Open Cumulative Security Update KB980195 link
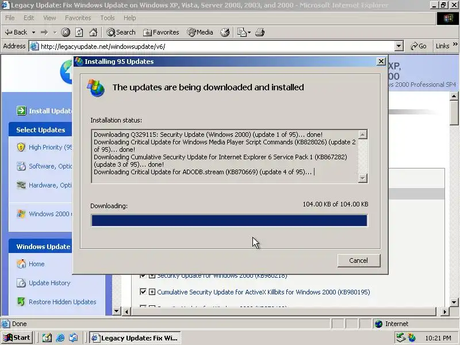 pos(263,292)
